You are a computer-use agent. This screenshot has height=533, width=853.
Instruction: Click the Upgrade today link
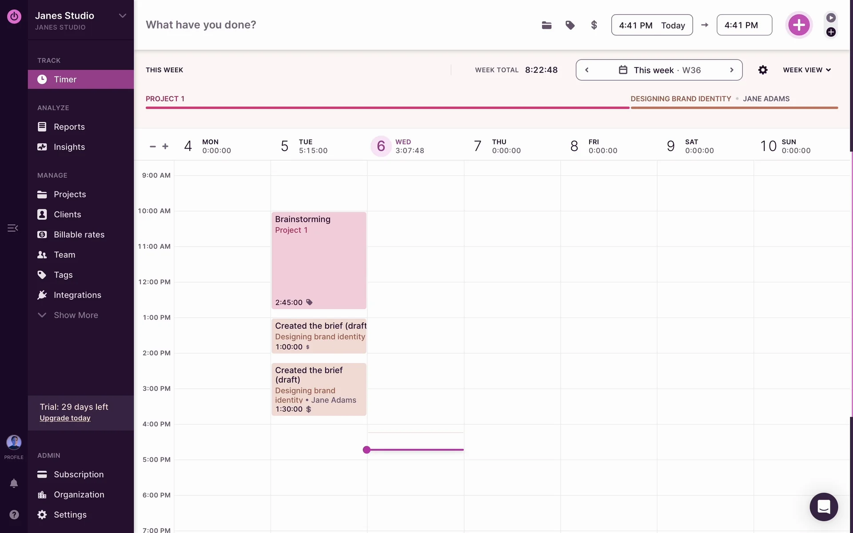pos(65,418)
